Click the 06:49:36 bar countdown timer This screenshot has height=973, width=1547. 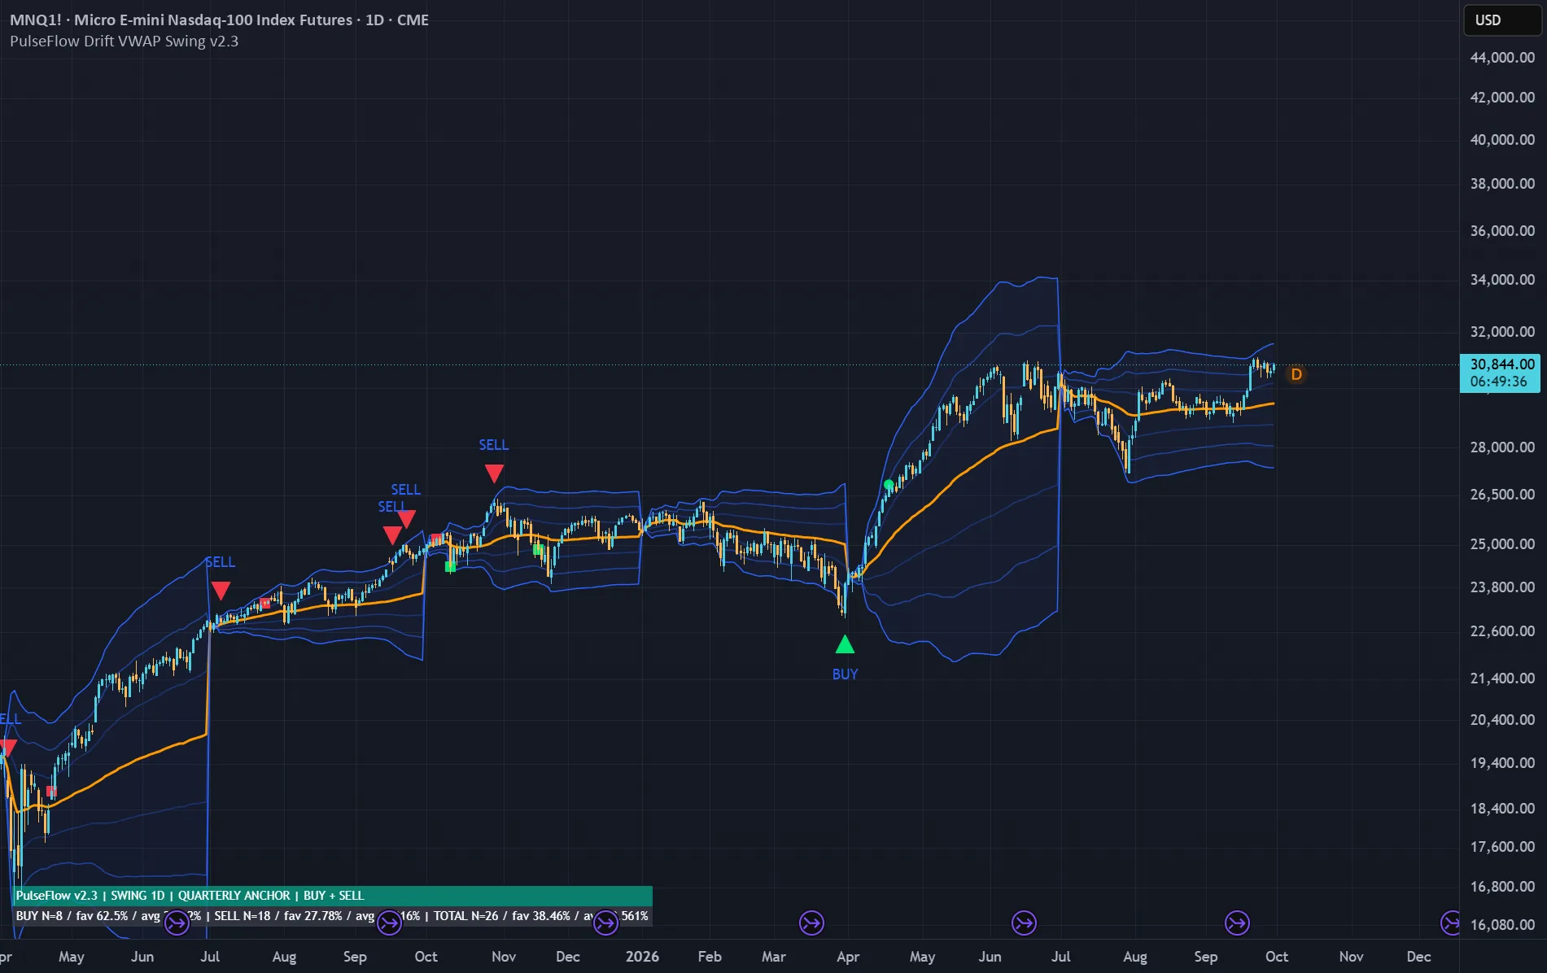[1498, 382]
